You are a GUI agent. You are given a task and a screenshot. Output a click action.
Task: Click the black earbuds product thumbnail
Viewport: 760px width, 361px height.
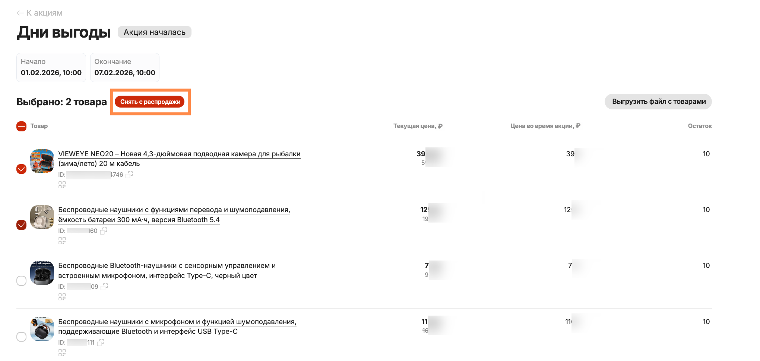coord(42,273)
